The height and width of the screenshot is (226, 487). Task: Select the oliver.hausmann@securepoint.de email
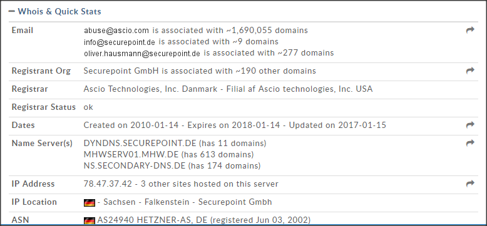coord(142,54)
